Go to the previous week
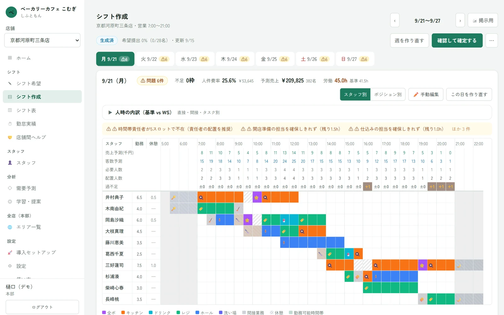 tap(395, 20)
